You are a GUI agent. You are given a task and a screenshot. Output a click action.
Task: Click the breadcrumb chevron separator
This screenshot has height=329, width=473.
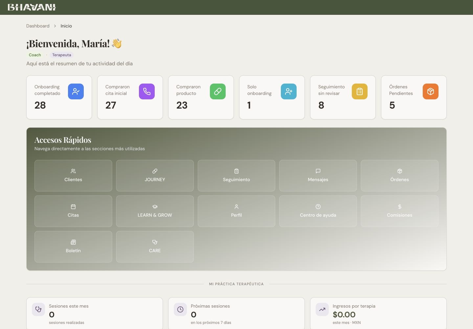tap(55, 26)
